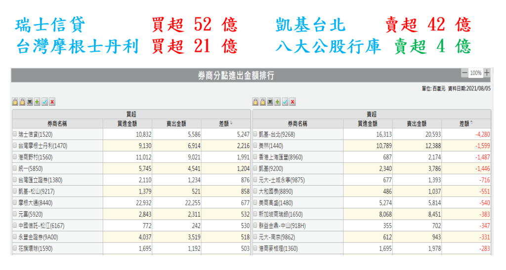Click the first lock icon above the 賣超 table
506x270 pixels.
point(255,102)
